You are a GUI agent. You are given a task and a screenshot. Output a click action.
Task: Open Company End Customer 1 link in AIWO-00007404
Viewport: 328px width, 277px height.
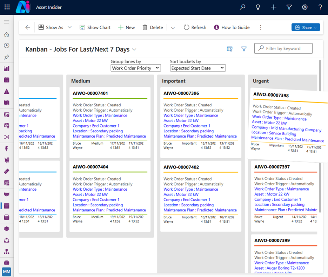[96, 200]
